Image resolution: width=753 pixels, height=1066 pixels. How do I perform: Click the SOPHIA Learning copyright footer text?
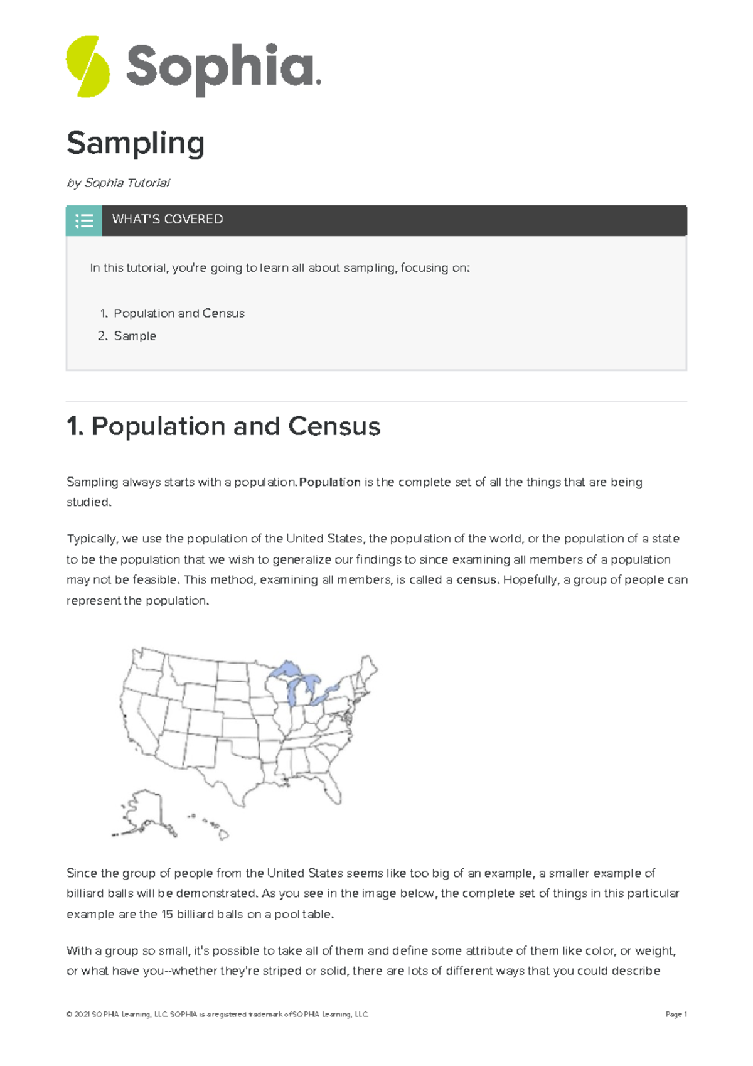[217, 1014]
